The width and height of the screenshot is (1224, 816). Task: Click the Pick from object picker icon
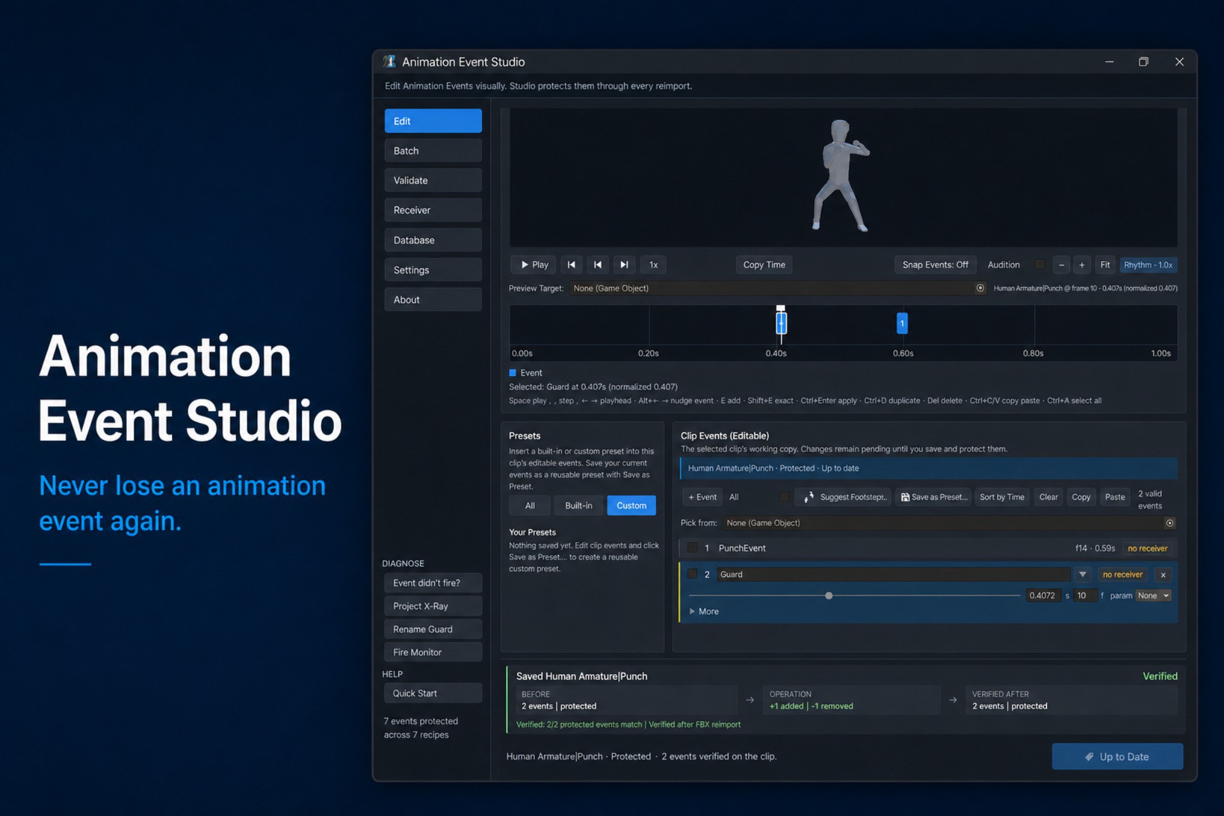tap(1169, 523)
